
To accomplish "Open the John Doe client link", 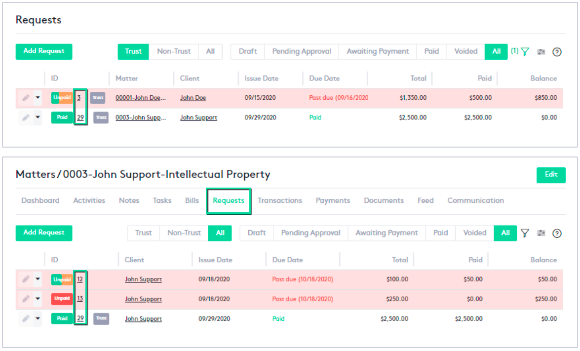I will tap(193, 98).
